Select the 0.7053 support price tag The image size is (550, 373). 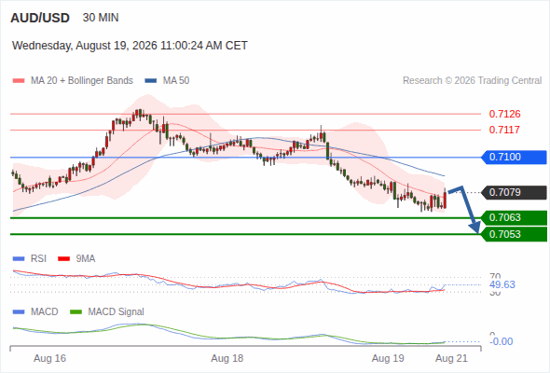(x=514, y=234)
